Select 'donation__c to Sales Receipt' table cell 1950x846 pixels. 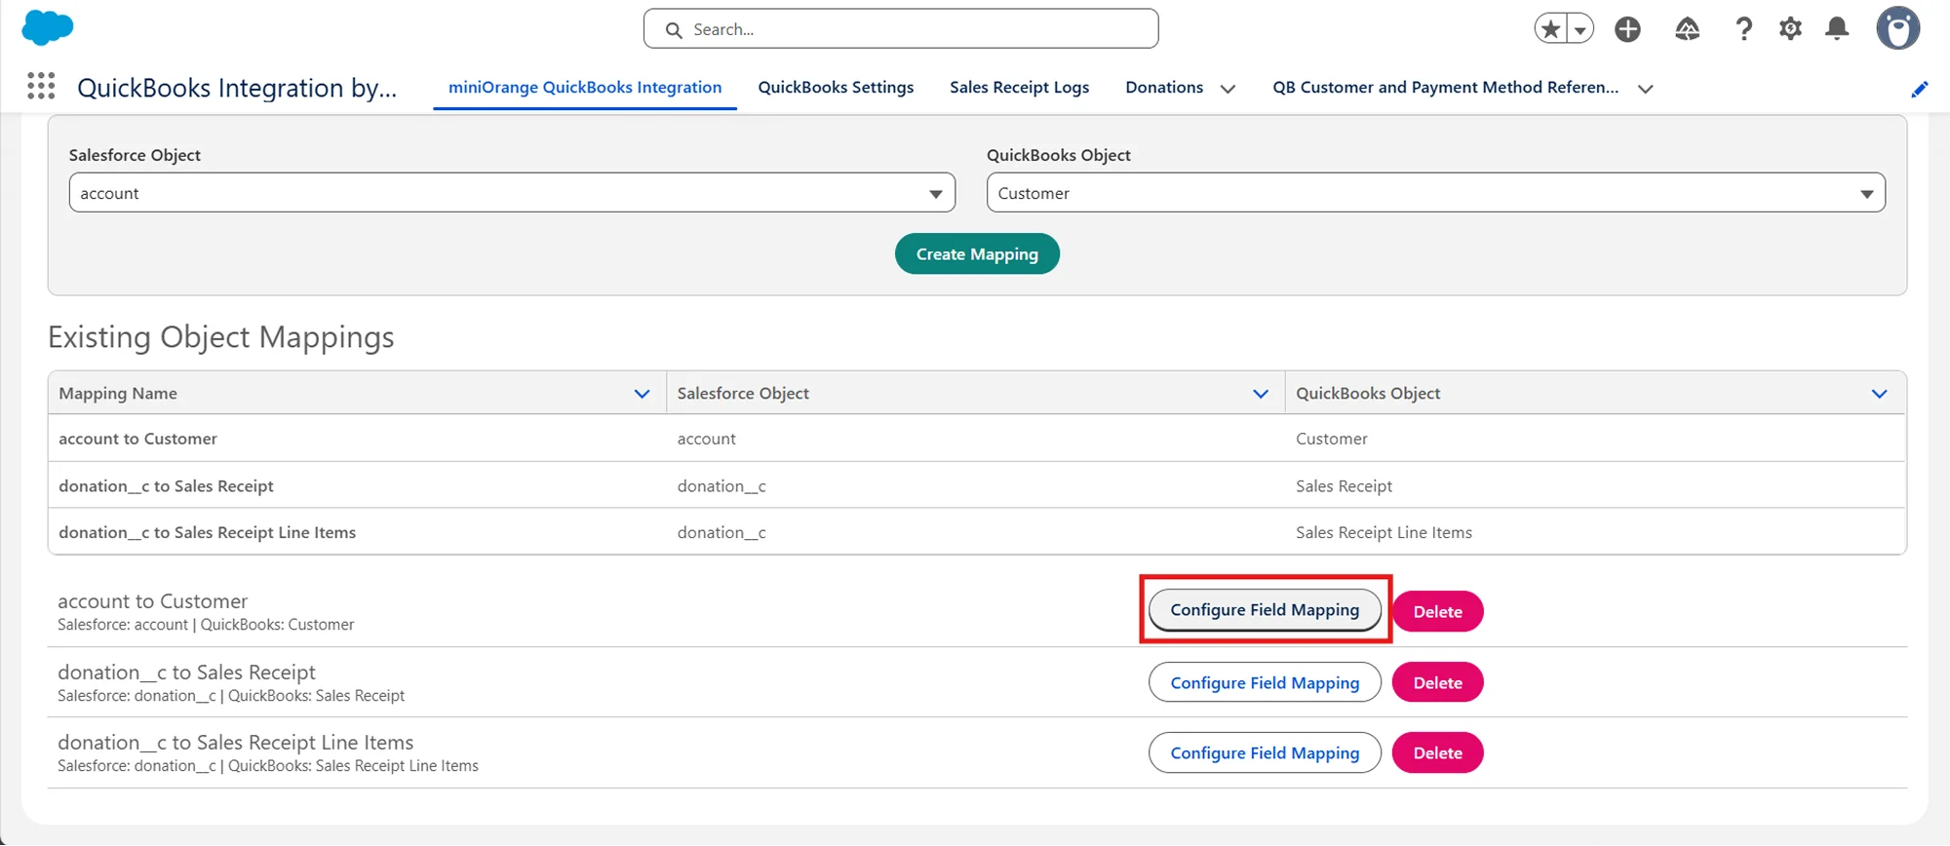166,485
